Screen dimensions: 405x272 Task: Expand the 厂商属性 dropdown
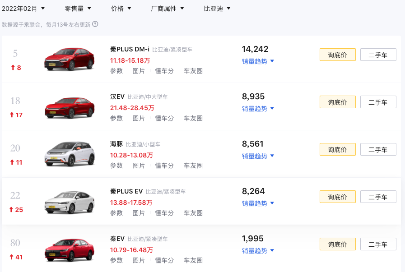tap(167, 9)
